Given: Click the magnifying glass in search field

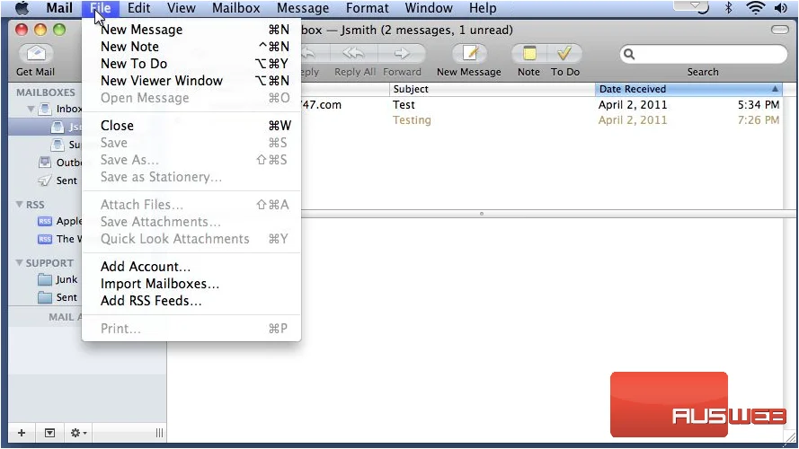Looking at the screenshot, I should point(629,54).
